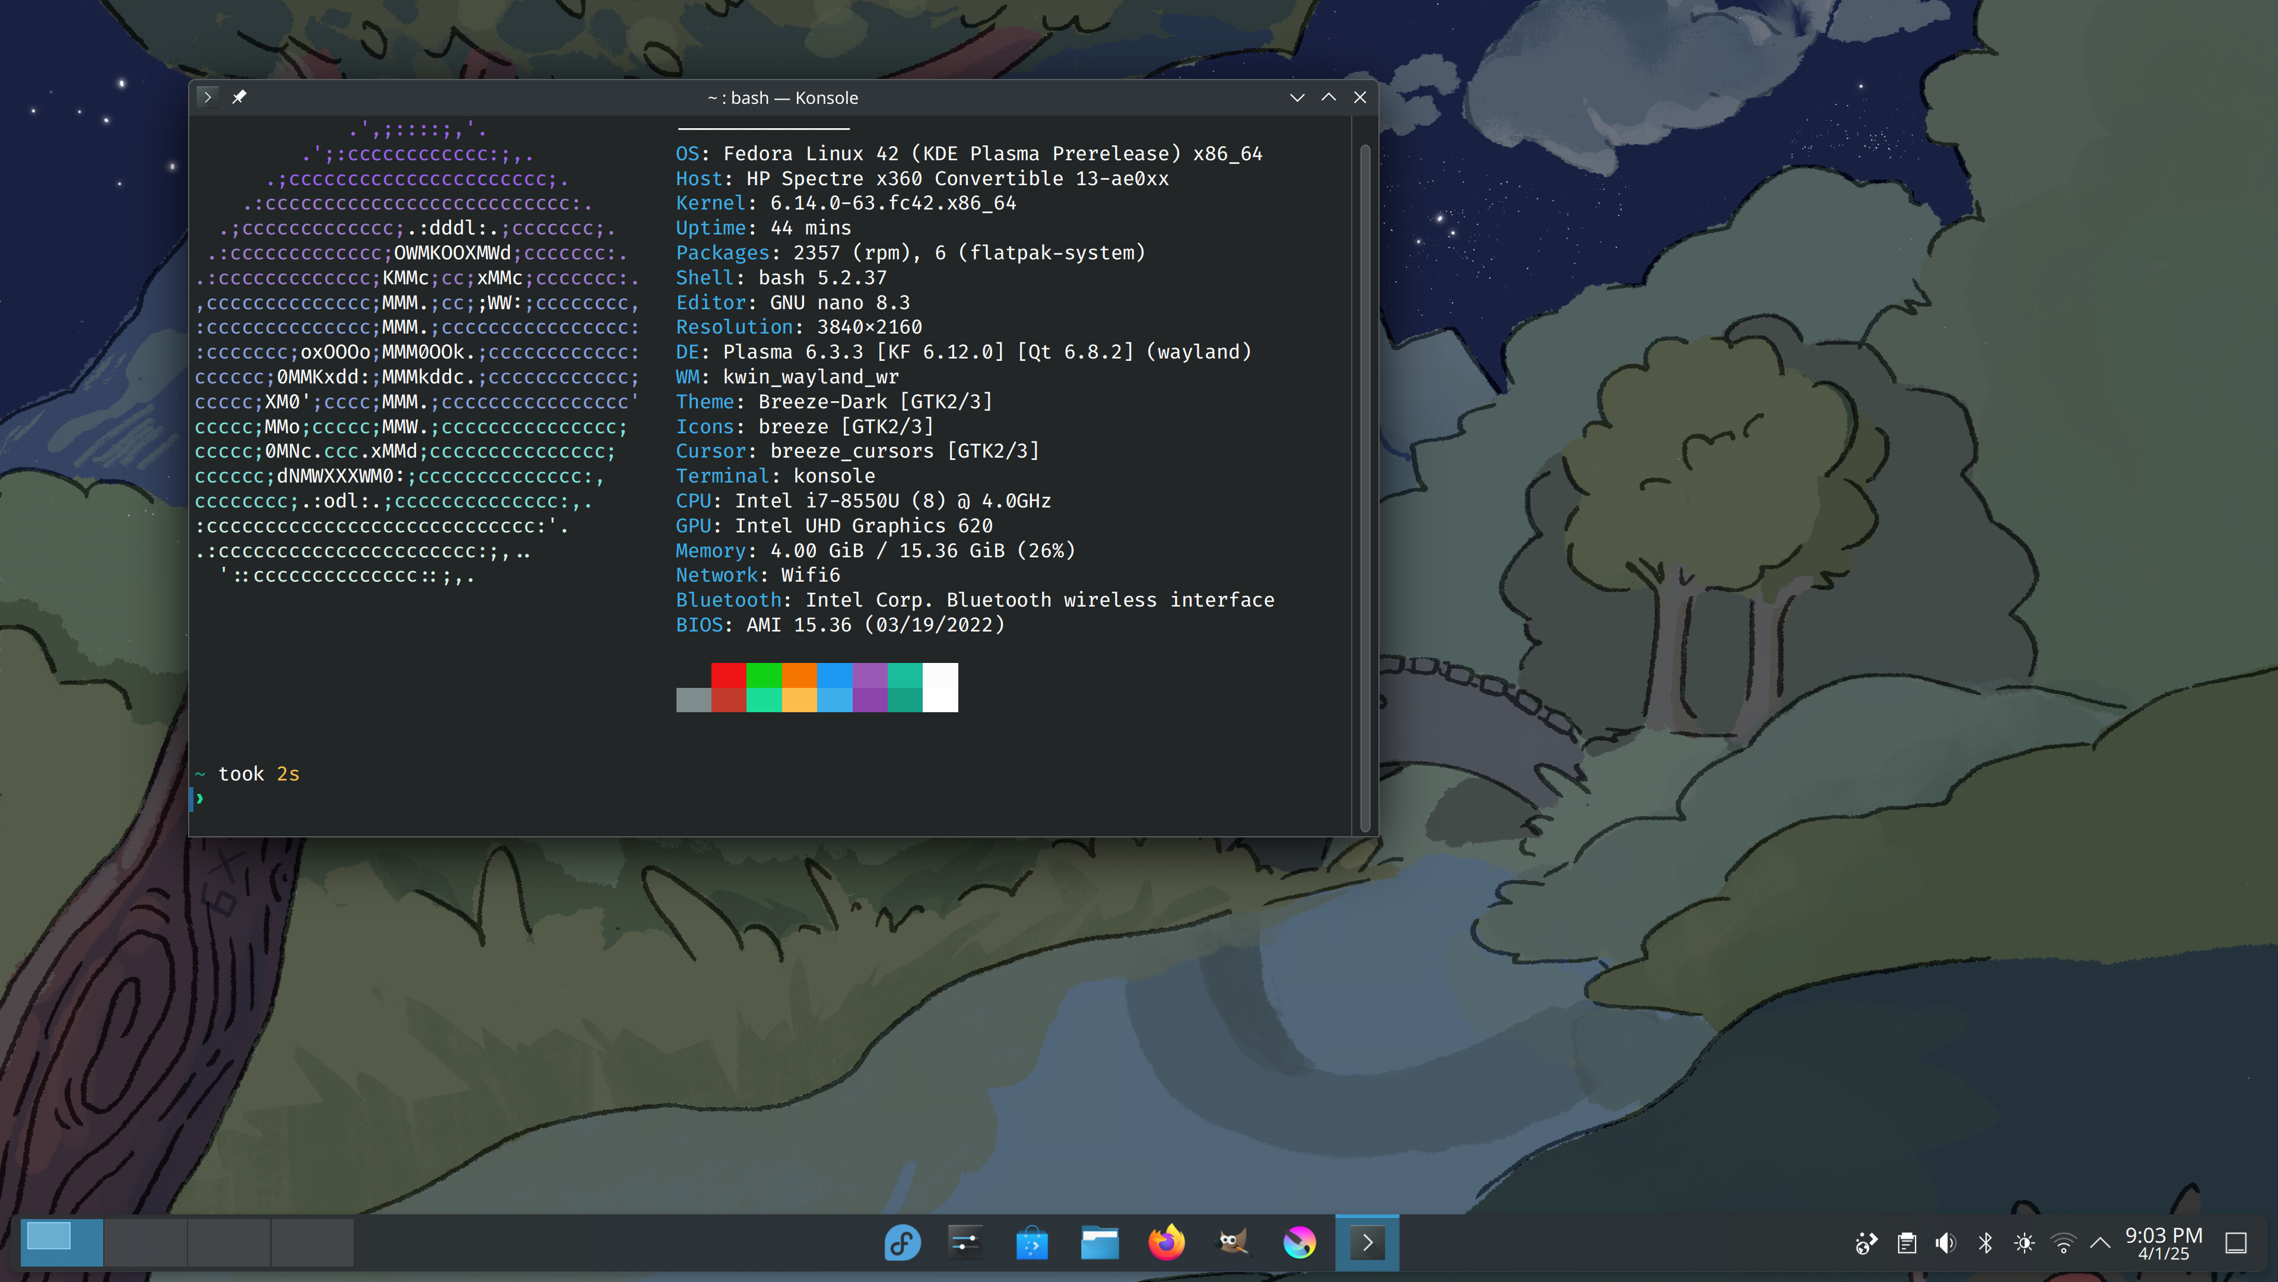
Task: Switch to the second virtual desktop
Action: 145,1243
